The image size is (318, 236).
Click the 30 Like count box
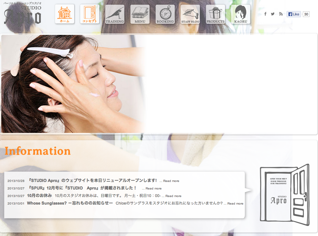(x=306, y=14)
